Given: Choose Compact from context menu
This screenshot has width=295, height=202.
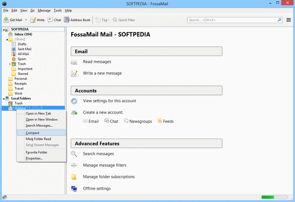Looking at the screenshot, I should tap(41, 133).
